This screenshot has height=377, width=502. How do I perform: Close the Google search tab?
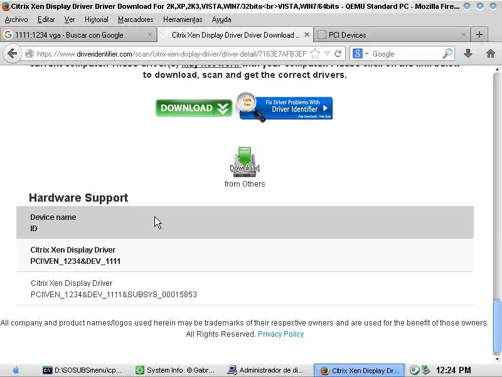point(149,35)
